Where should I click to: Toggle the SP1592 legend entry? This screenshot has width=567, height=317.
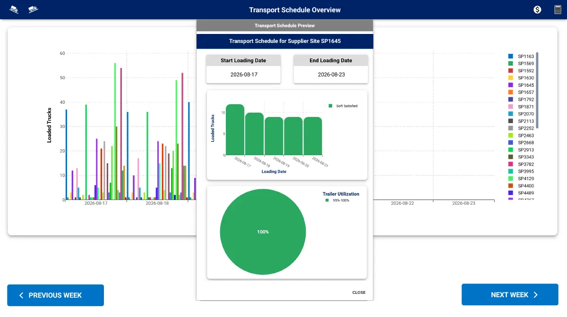pos(521,71)
